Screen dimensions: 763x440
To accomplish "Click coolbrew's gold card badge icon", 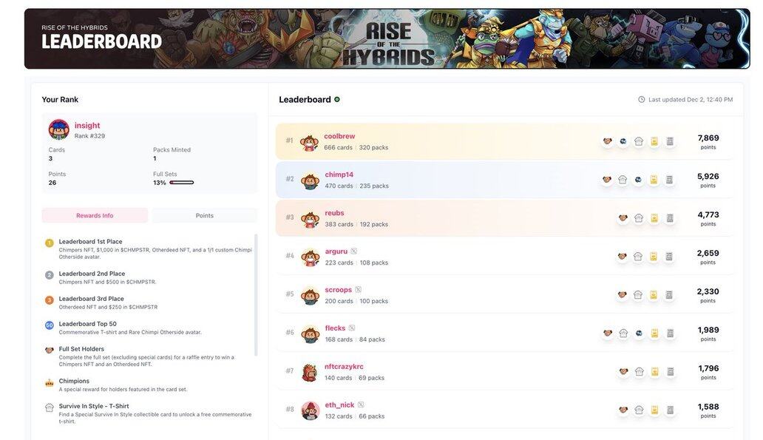I will pyautogui.click(x=654, y=141).
